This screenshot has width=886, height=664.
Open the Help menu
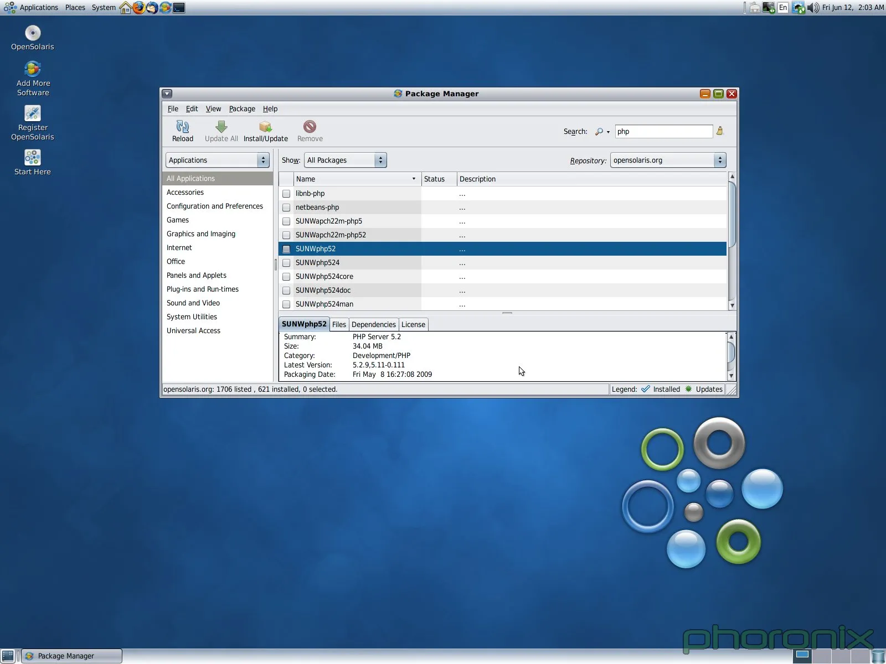click(270, 109)
